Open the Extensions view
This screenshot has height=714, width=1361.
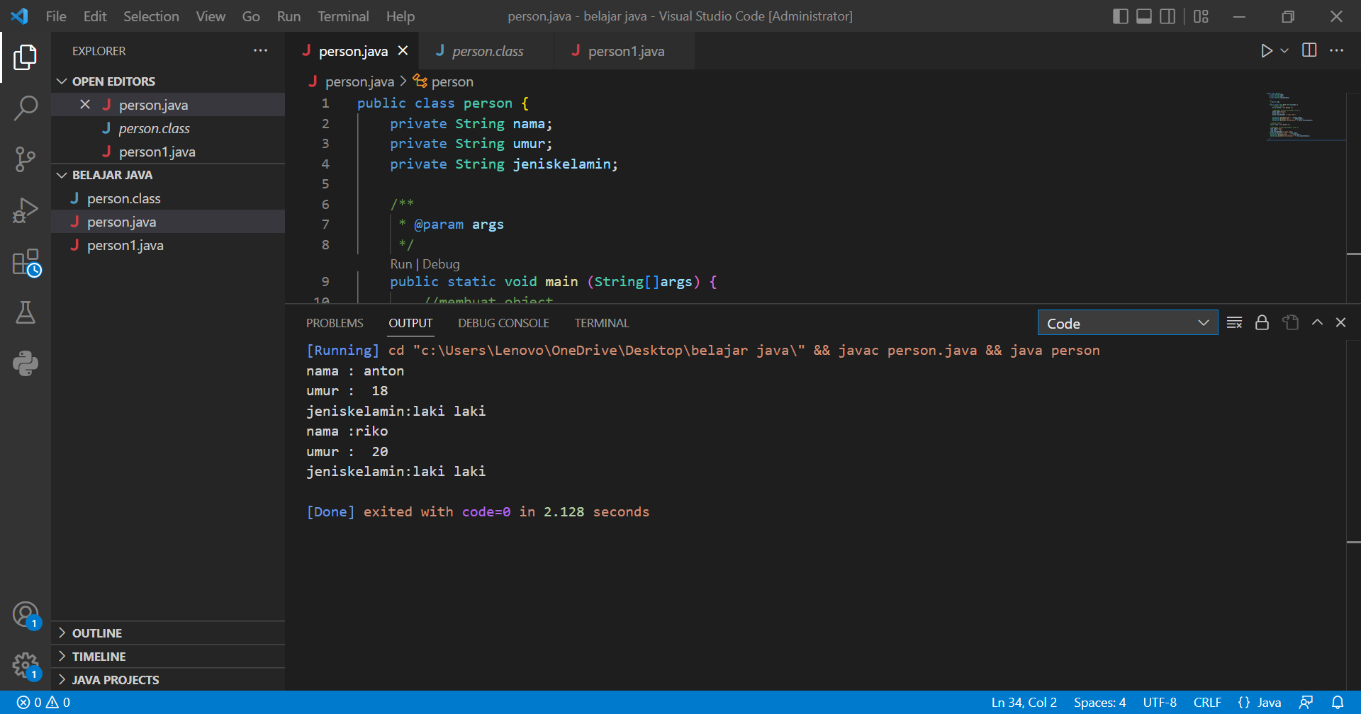(x=26, y=262)
